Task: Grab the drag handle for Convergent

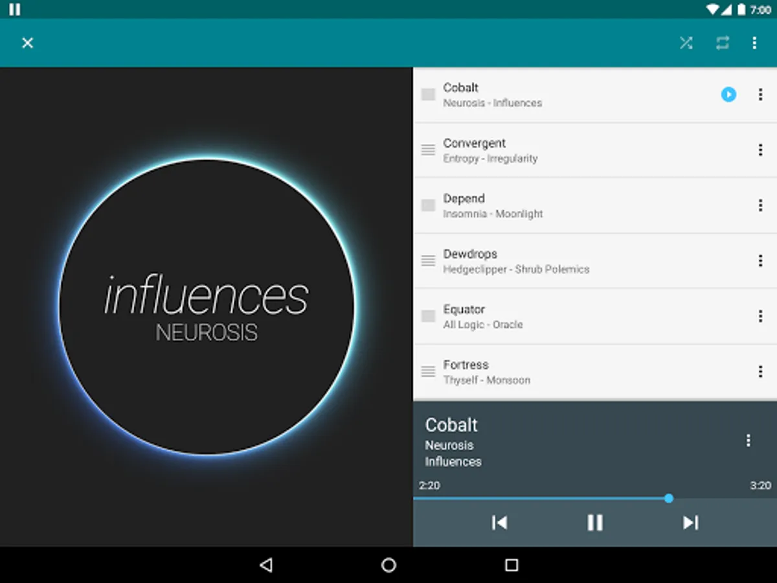Action: coord(428,150)
